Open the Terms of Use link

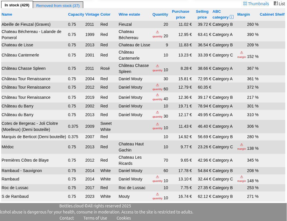coord(95,218)
